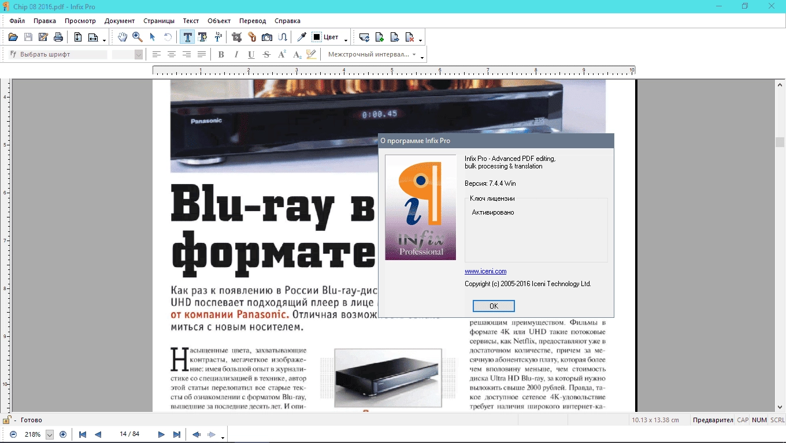Select the Zoom magnifier tool
Screen dimensions: 786x443
[138, 37]
